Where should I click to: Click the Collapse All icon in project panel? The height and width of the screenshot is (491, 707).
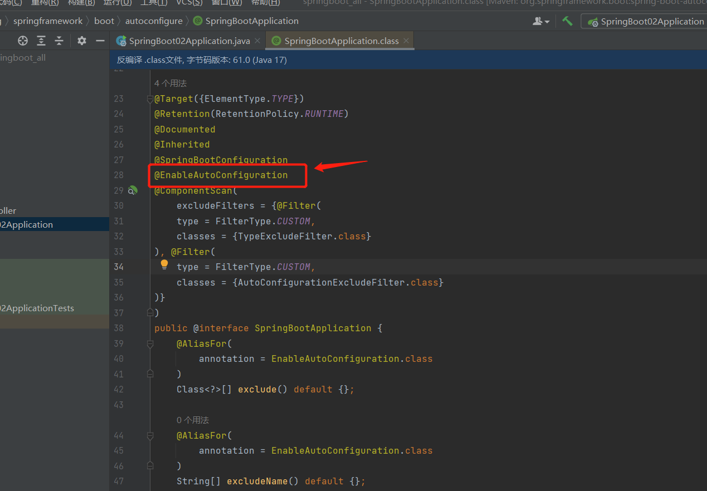(x=59, y=41)
